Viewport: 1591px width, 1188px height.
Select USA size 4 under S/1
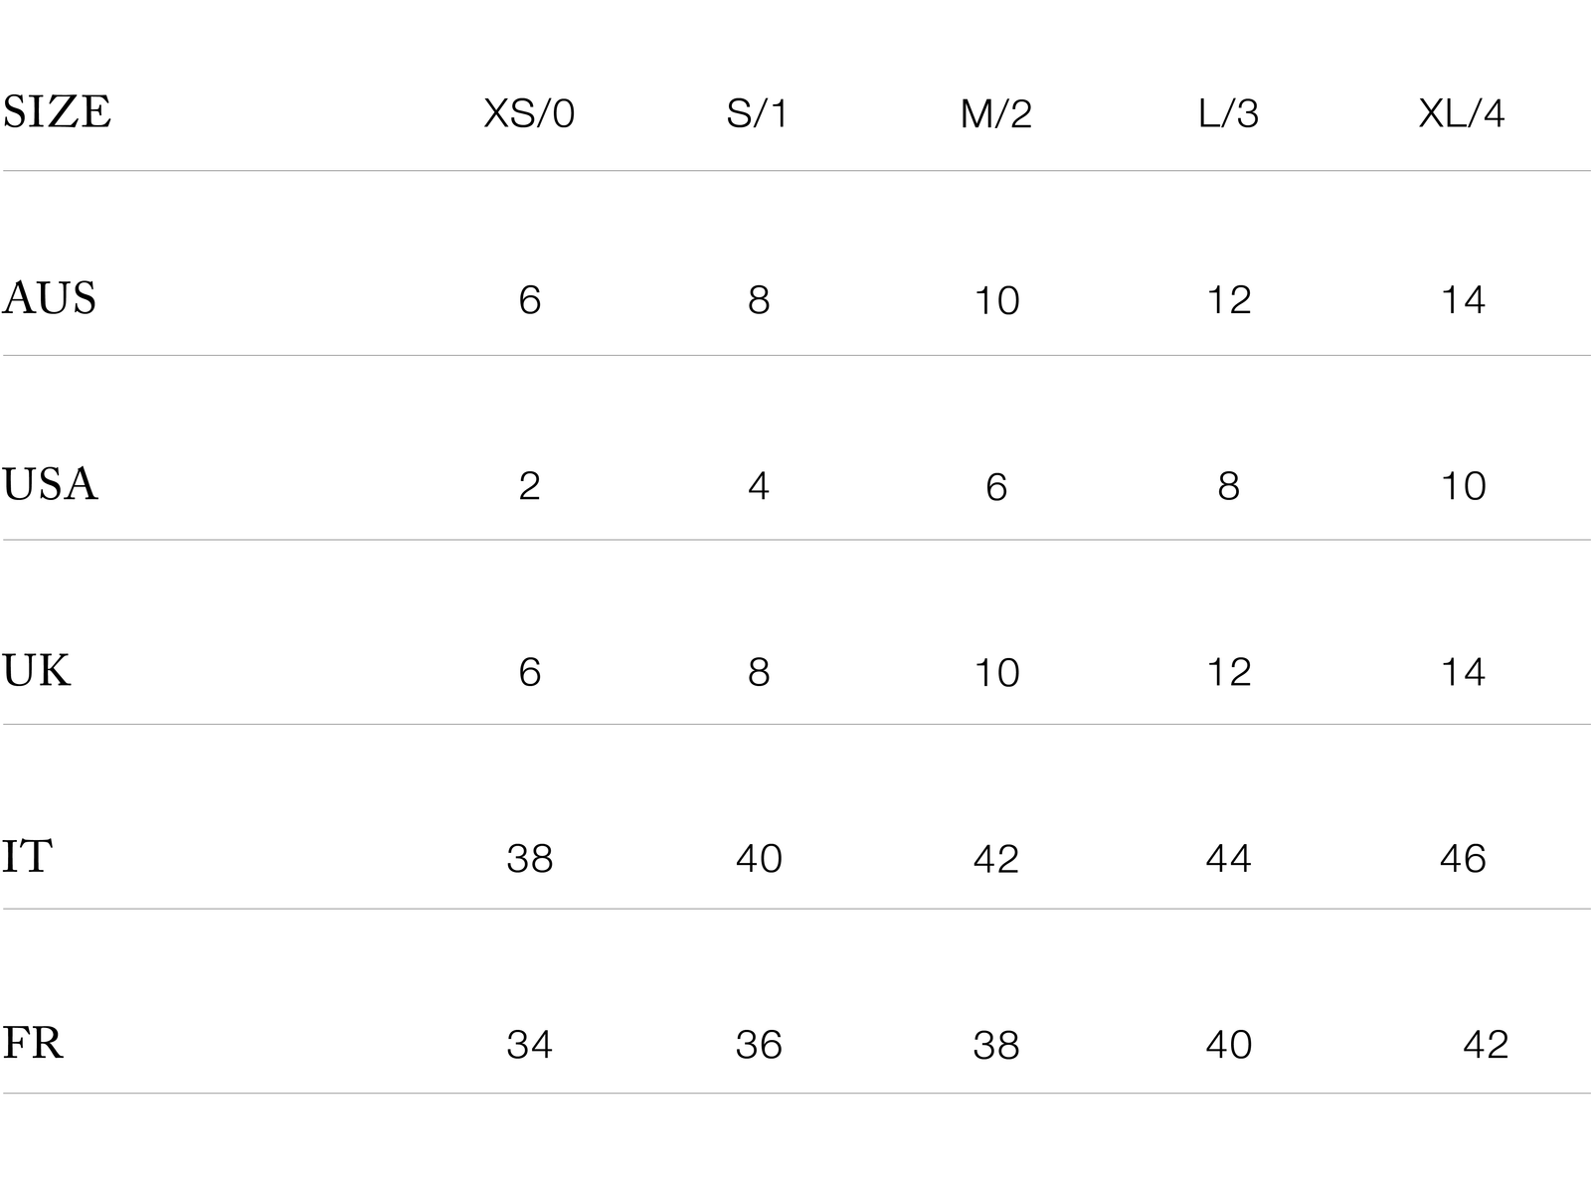[x=759, y=486]
